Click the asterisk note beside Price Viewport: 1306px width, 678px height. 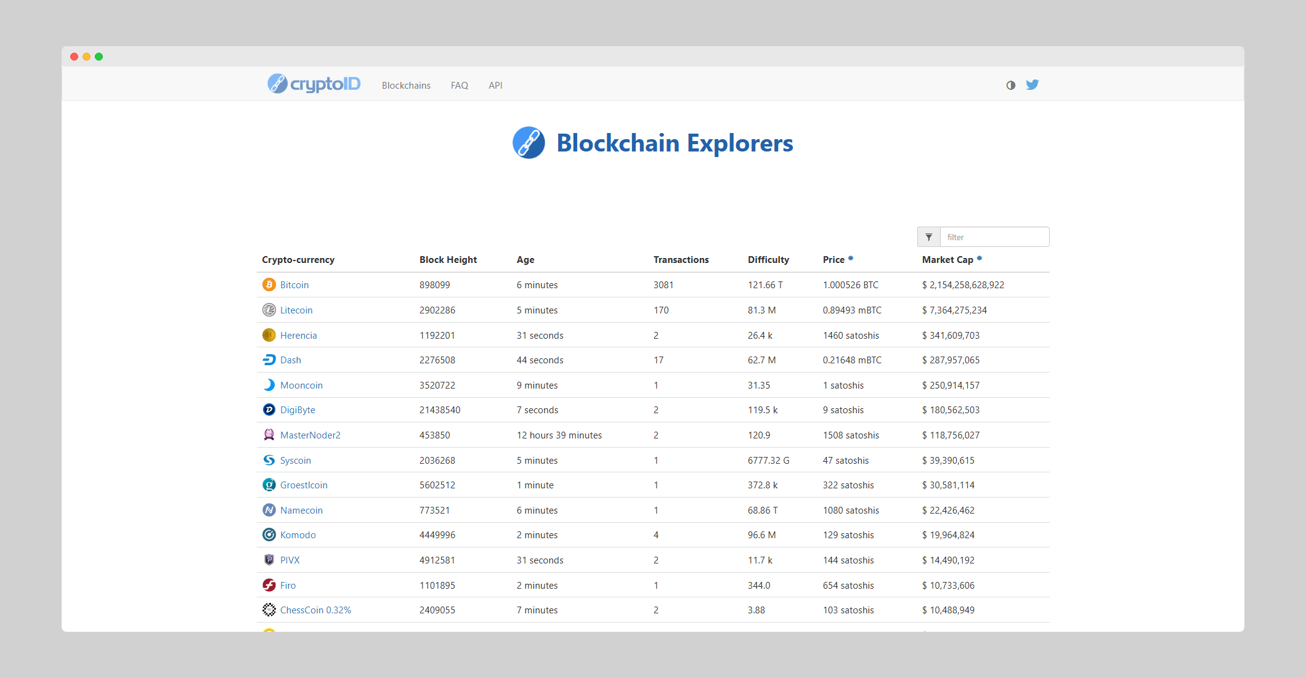tap(851, 258)
